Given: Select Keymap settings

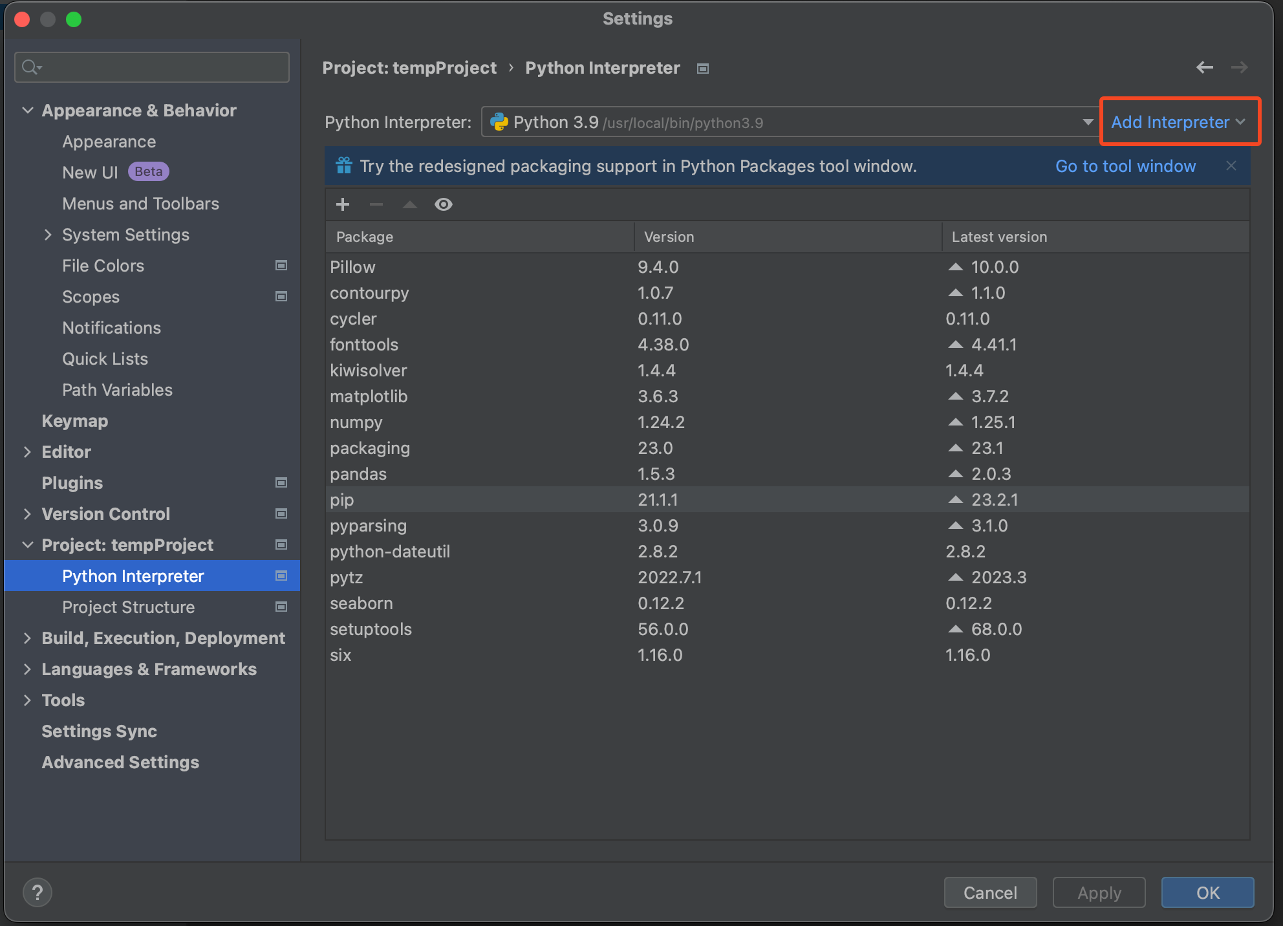Looking at the screenshot, I should [x=75, y=421].
